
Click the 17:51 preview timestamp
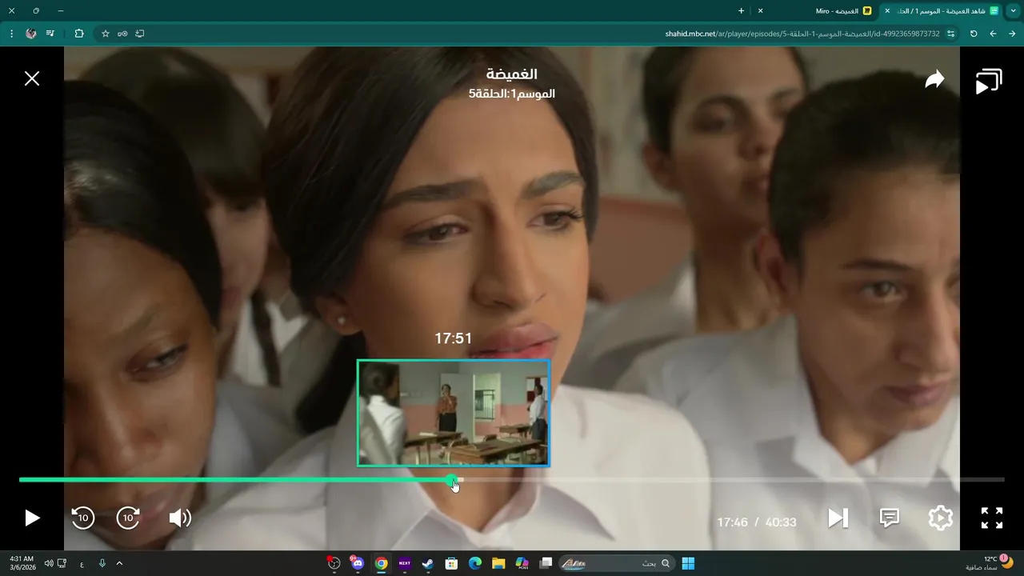click(454, 338)
